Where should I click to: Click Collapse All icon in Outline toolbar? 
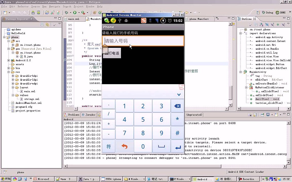(x=256, y=25)
